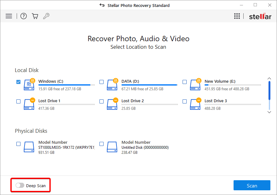Click the Stellar logo
Image resolution: width=277 pixels, height=195 pixels.
[x=260, y=16]
